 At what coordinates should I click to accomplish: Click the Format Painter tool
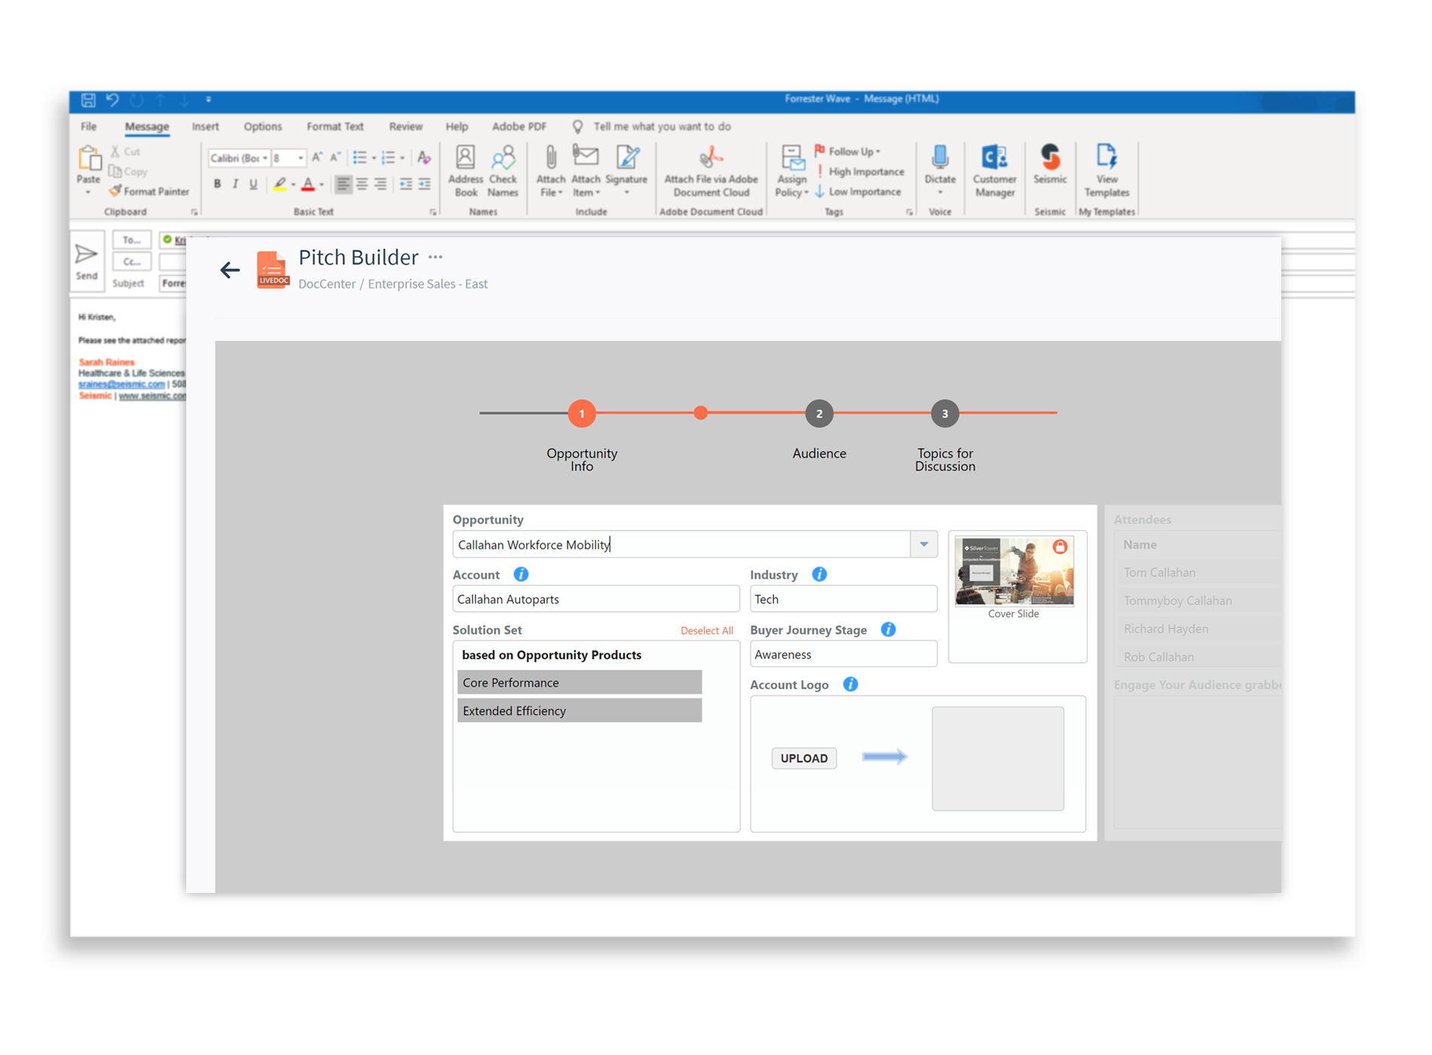149,191
